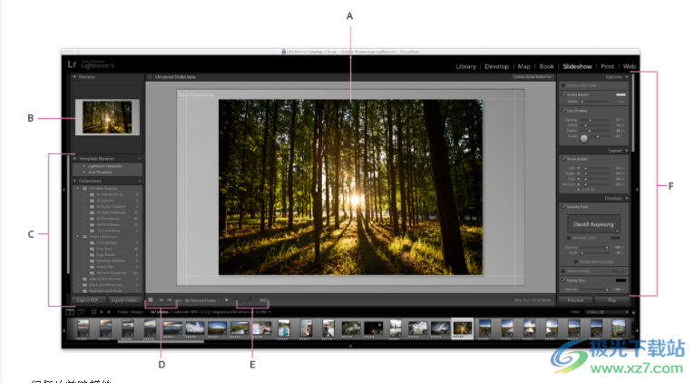Open main window display icon in filmstrip bar
This screenshot has width=695, height=383.
click(70, 312)
